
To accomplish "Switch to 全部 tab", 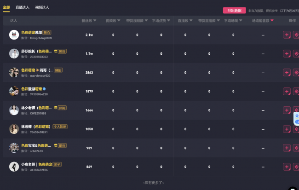I will pyautogui.click(x=6, y=7).
